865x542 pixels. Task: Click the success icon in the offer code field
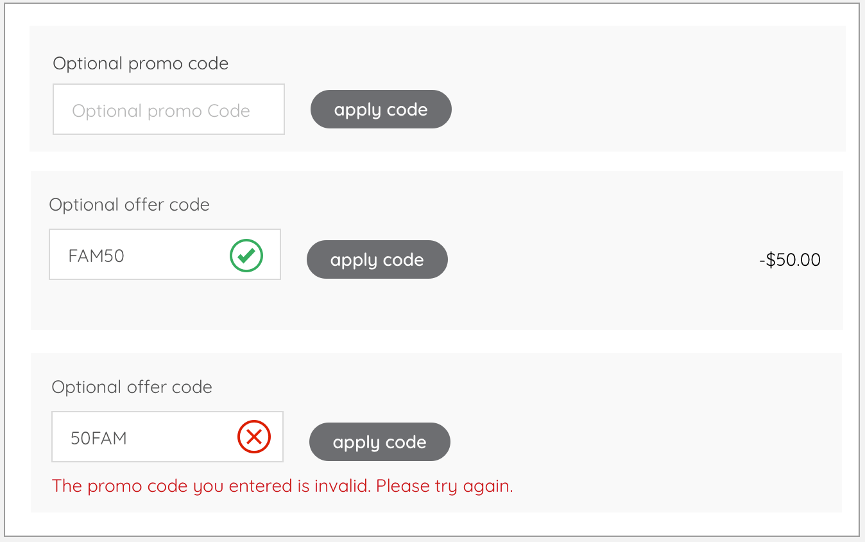[x=246, y=254]
